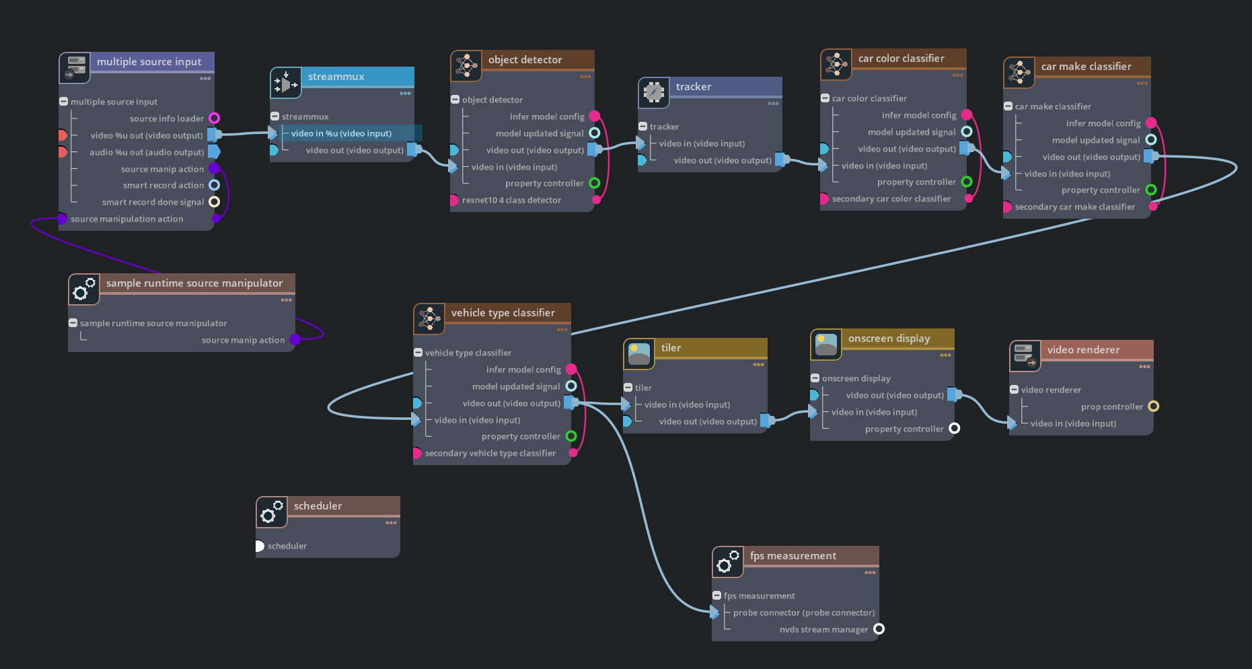Select 'source manipulation action' row
Image resolution: width=1252 pixels, height=669 pixels.
pyautogui.click(x=137, y=219)
